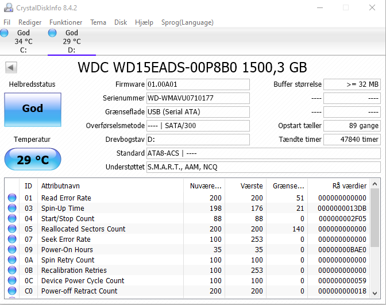This screenshot has width=386, height=305.
Task: Click status orb of Power-off Retract Count row
Action: (12, 291)
